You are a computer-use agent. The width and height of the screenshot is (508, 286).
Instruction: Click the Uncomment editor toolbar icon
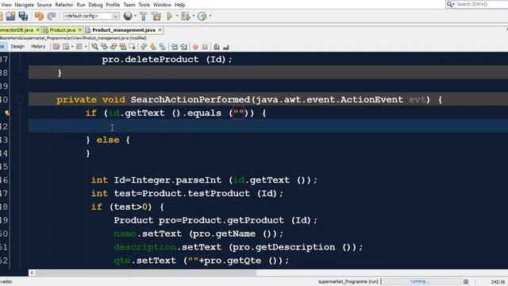click(226, 47)
